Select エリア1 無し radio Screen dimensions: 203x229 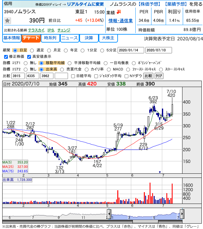pos(26,63)
